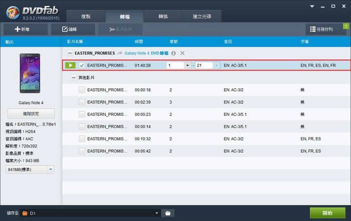This screenshot has width=351, height=221.
Task: Browse output folder with folder button
Action: tap(168, 213)
